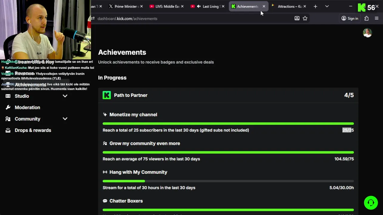Click the Grow my community even more title
Screen dimensions: 383x215
pos(145,143)
